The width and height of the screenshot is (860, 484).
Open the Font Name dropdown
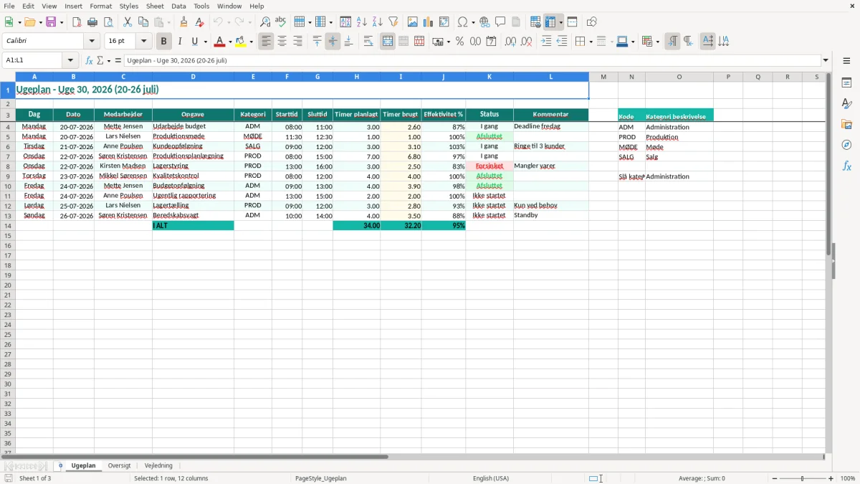click(x=92, y=42)
